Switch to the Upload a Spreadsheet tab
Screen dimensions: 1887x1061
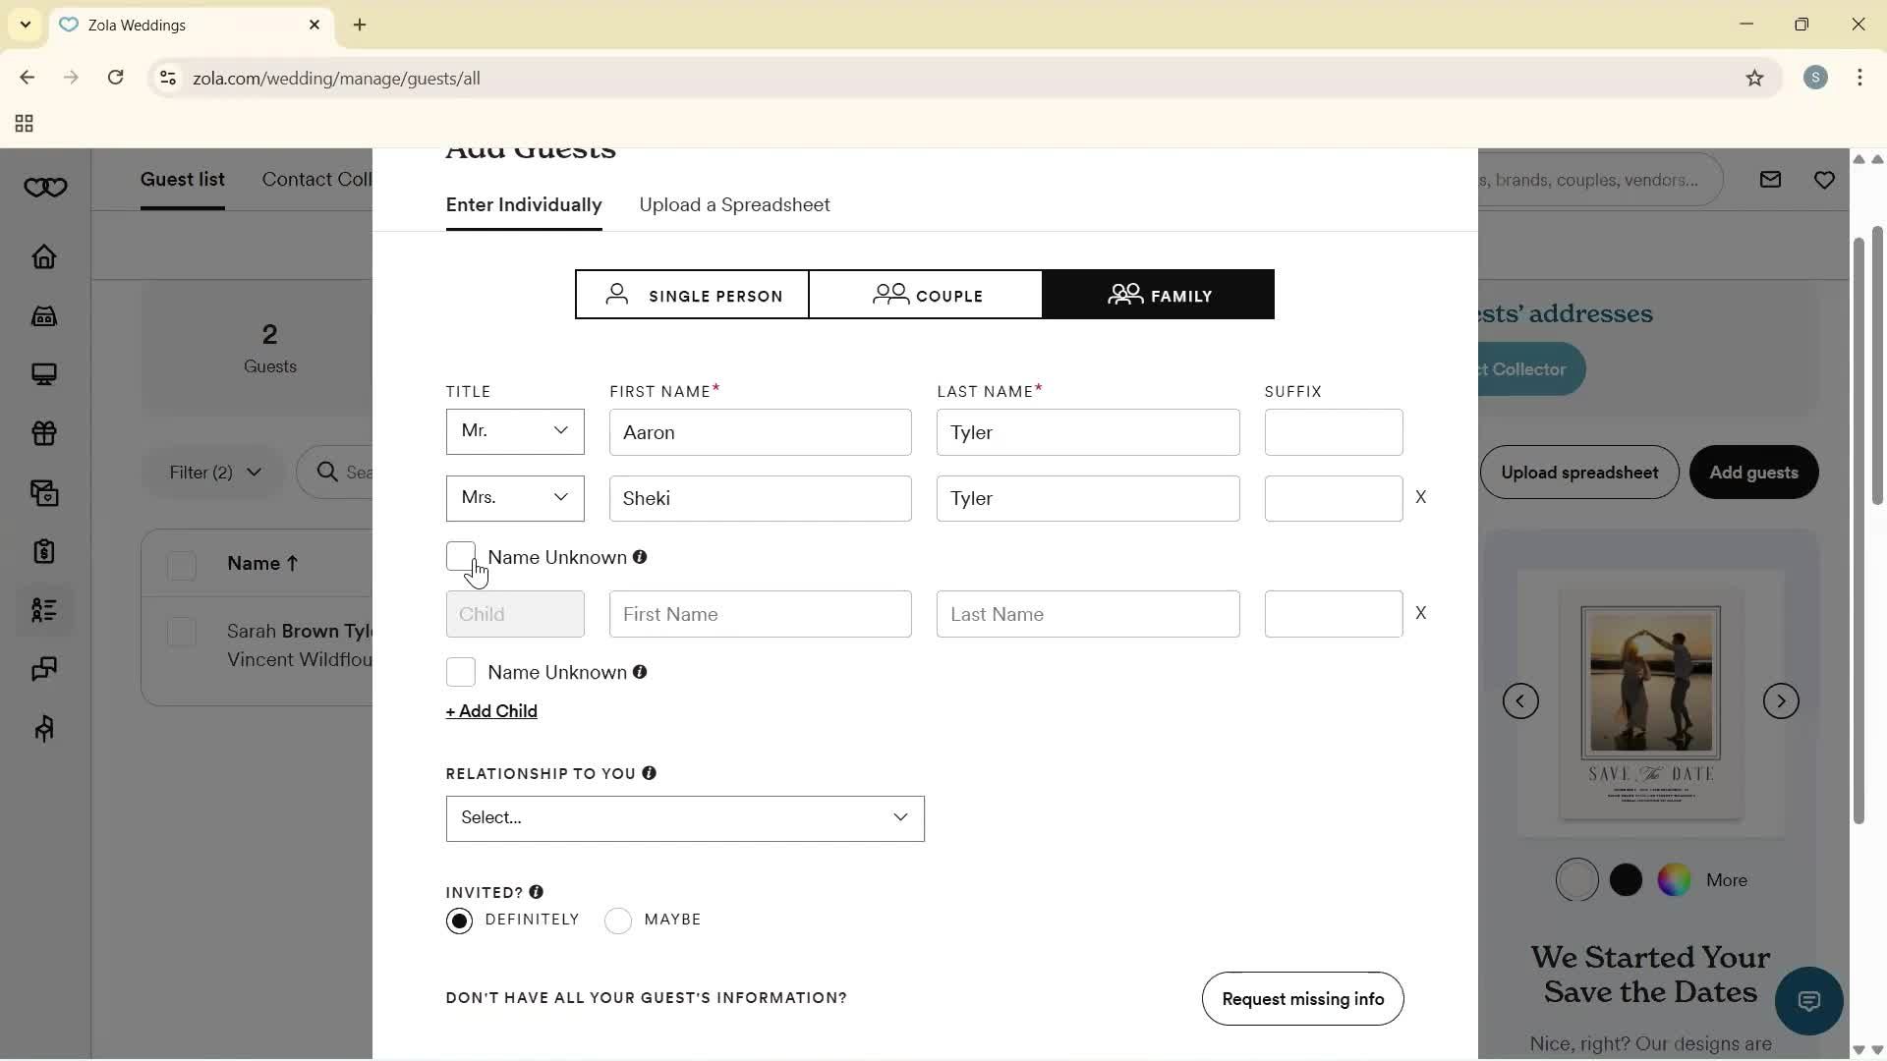pos(734,204)
